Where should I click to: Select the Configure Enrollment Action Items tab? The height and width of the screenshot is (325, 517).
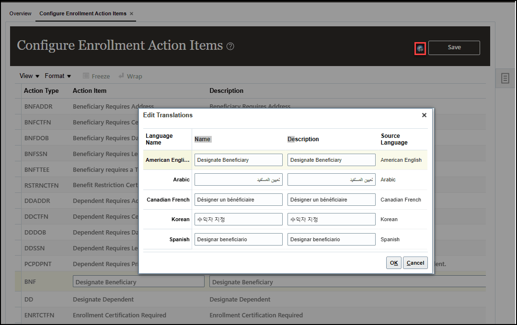[81, 13]
